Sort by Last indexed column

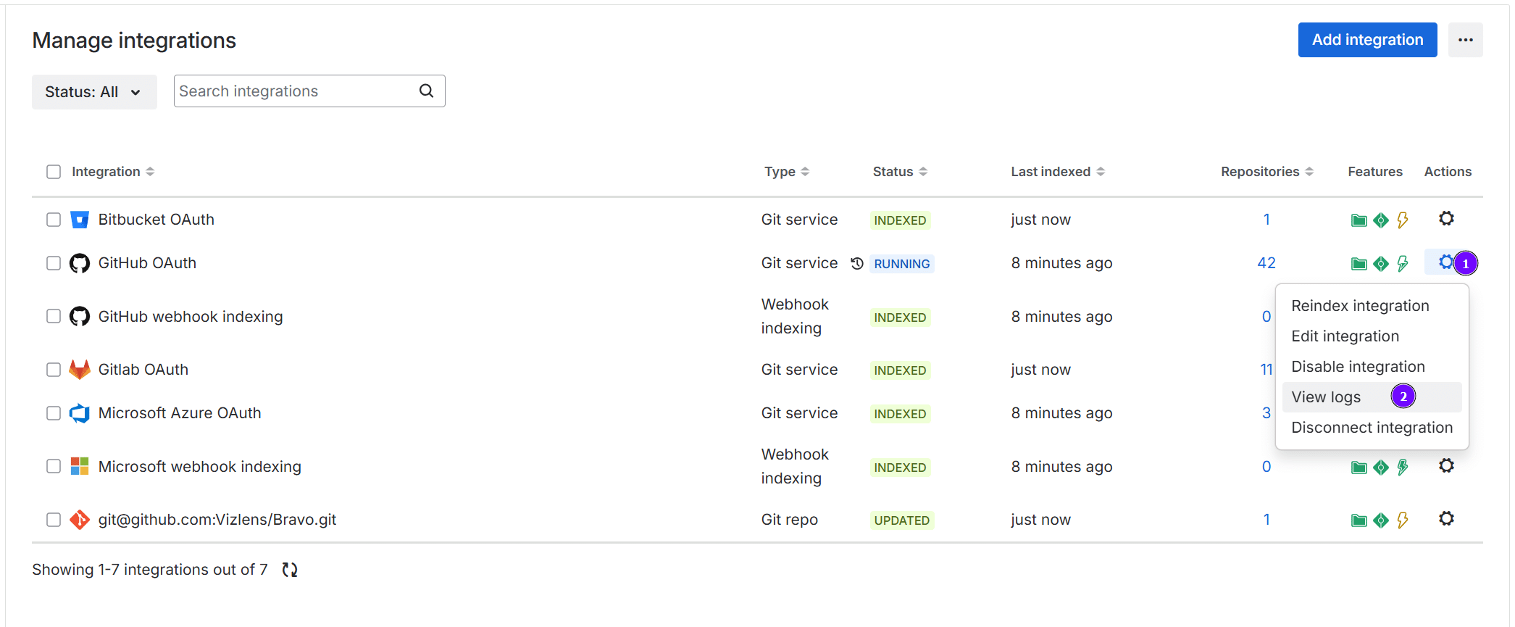pyautogui.click(x=1057, y=172)
